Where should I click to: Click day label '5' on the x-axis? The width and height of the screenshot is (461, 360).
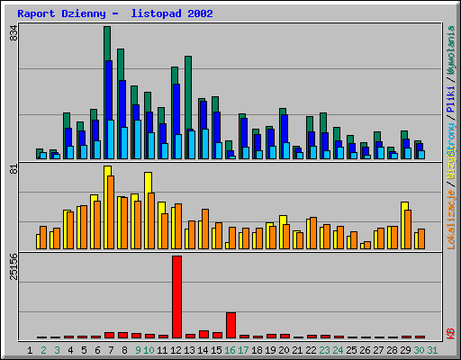tap(84, 350)
